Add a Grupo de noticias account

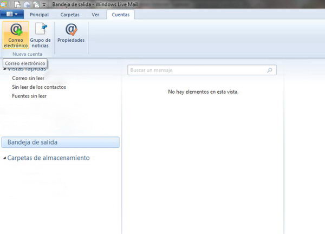click(40, 35)
